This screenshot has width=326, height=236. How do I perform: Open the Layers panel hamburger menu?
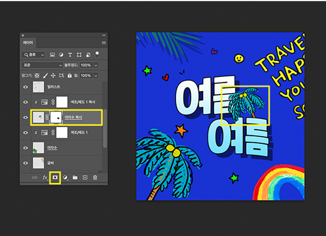(x=104, y=43)
